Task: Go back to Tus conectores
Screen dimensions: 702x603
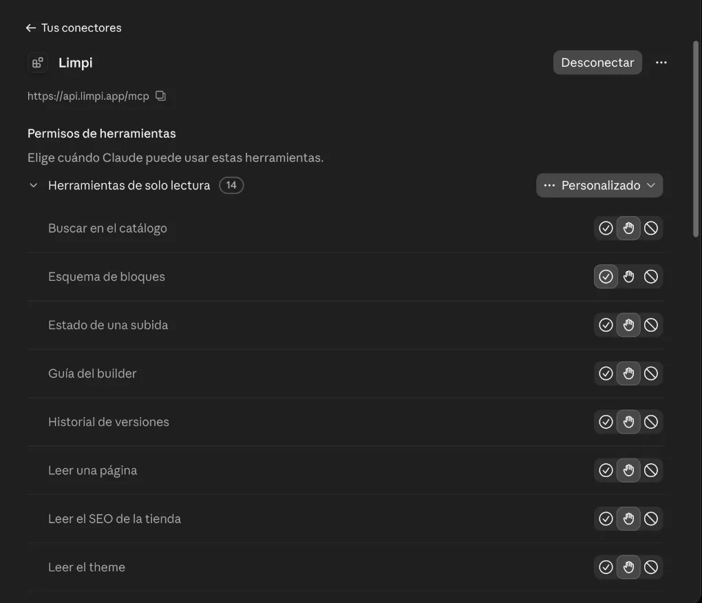Action: tap(74, 28)
